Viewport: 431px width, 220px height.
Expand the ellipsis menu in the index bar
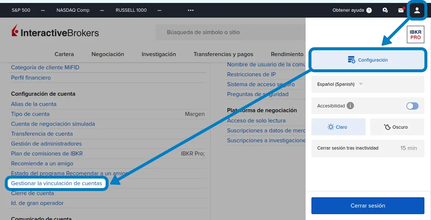190,10
